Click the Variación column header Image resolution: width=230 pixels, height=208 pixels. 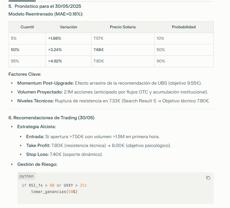(68, 27)
